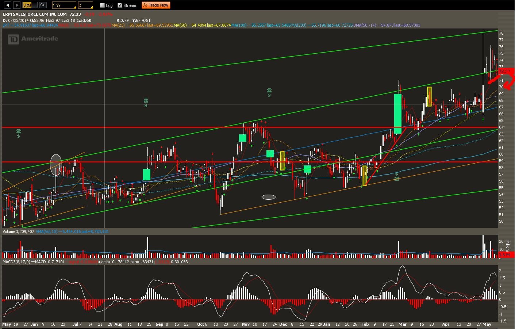Select the MA(200) indicator label
This screenshot has height=329, width=515.
coord(299,25)
